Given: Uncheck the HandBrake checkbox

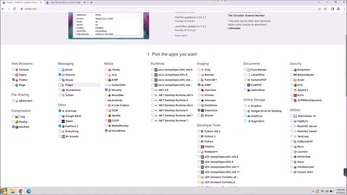Looking at the screenshot, I should coord(106,131).
